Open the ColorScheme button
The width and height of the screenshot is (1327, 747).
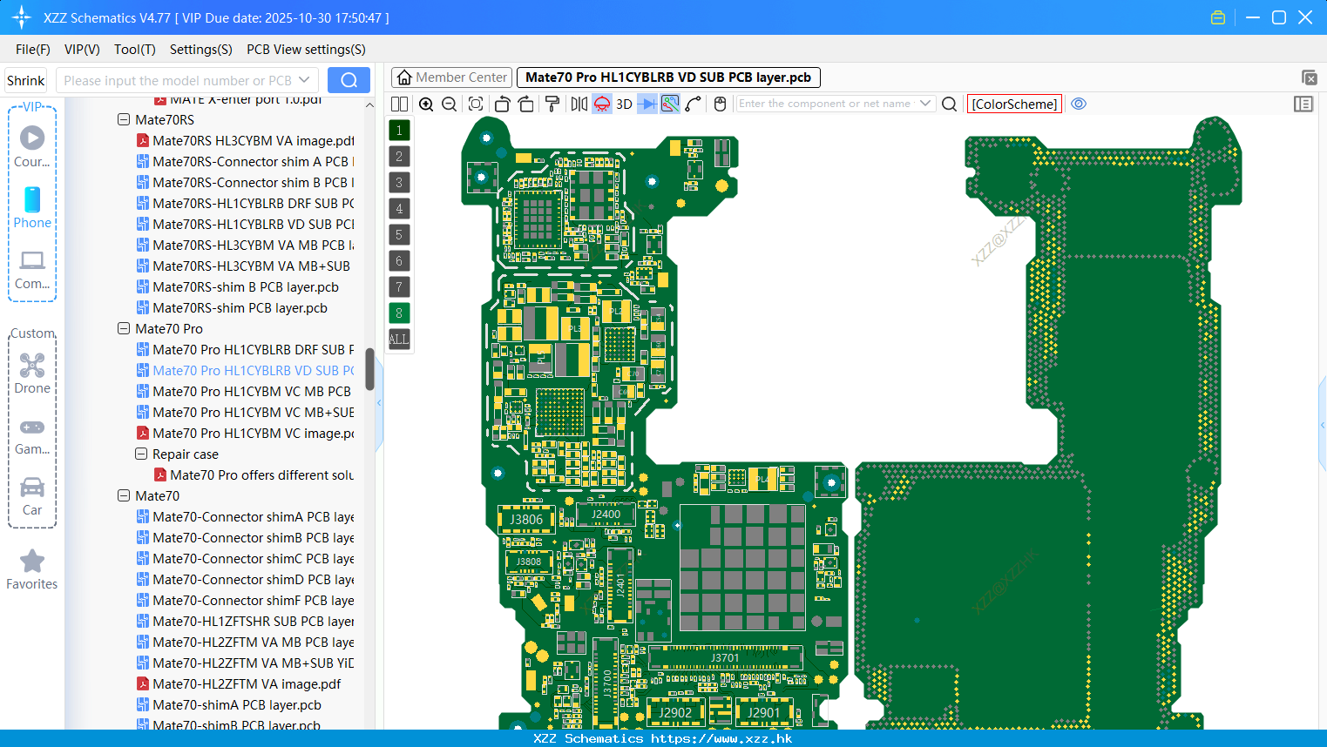pyautogui.click(x=1014, y=104)
